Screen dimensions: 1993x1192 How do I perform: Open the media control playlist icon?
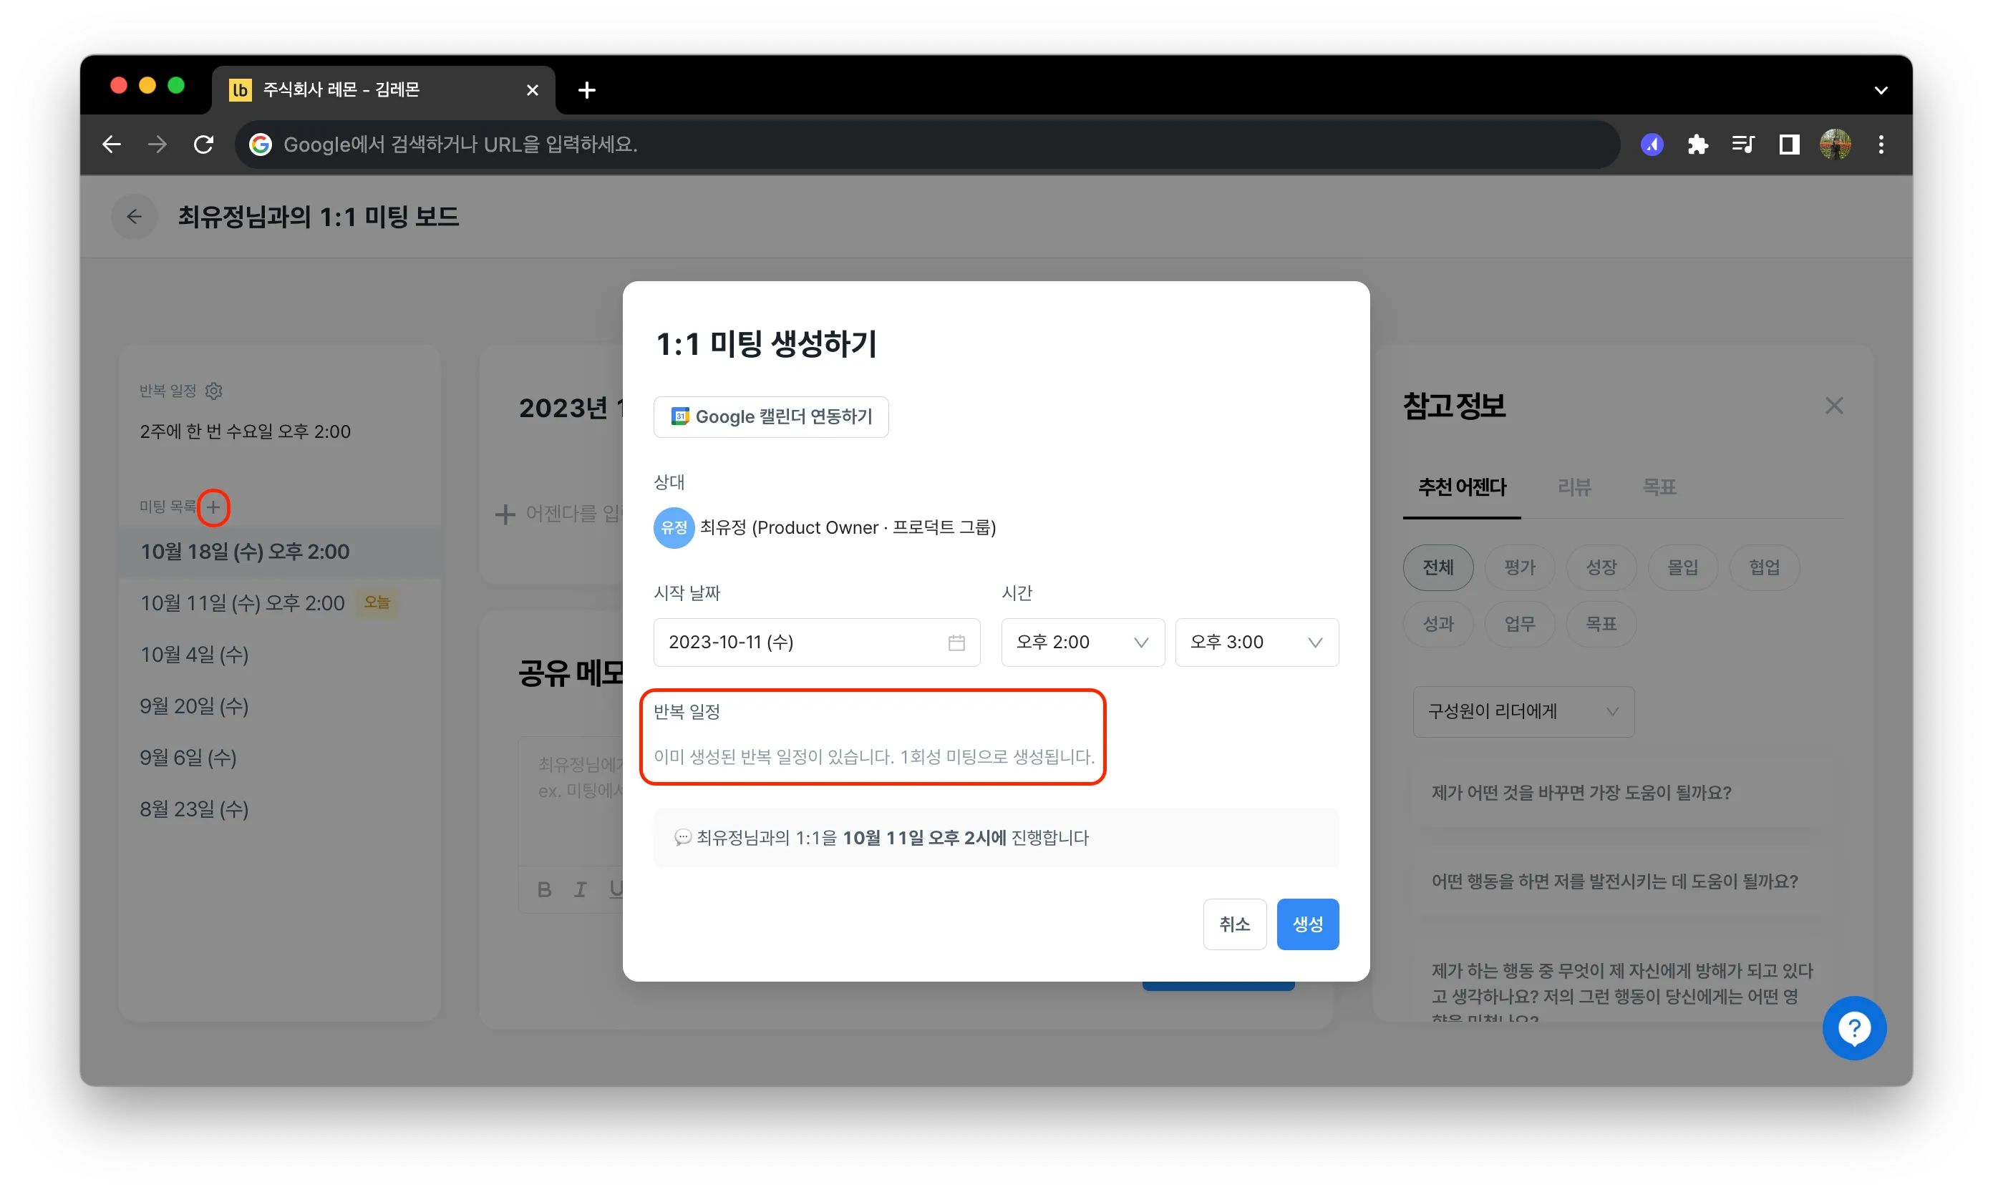(x=1743, y=145)
